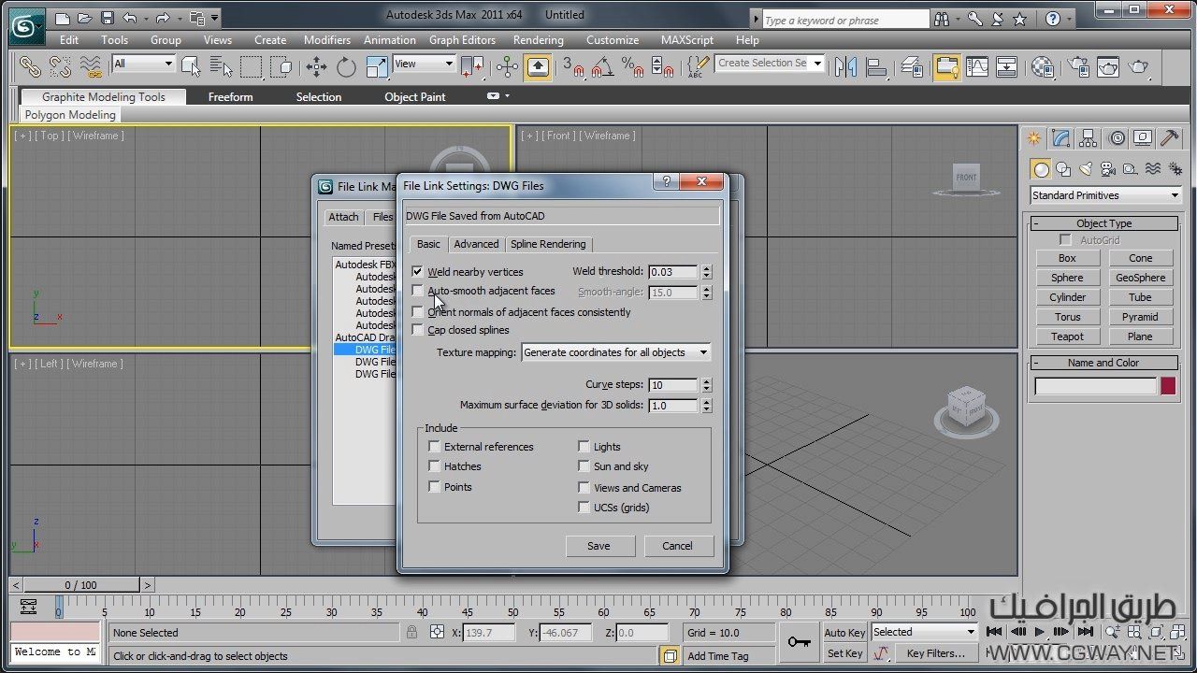This screenshot has height=673, width=1197.
Task: Open the Curve Editor from toolbar
Action: (x=977, y=66)
